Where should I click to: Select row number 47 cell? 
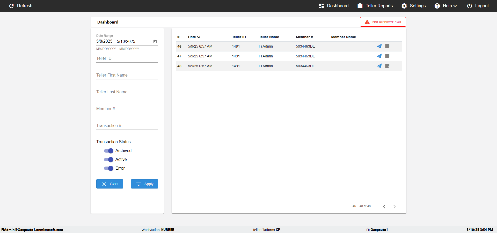pos(179,56)
